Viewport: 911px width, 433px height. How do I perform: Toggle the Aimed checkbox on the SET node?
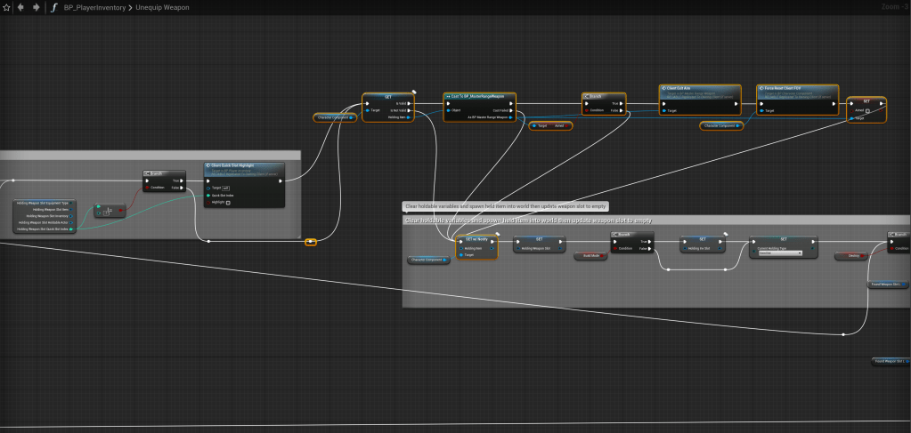tap(866, 111)
